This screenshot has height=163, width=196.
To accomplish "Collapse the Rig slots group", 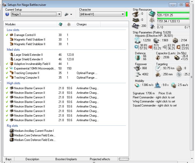I will click(x=12, y=126).
